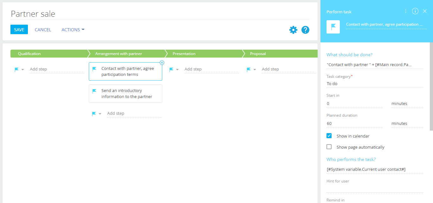Click the Remind in label

click(x=335, y=200)
